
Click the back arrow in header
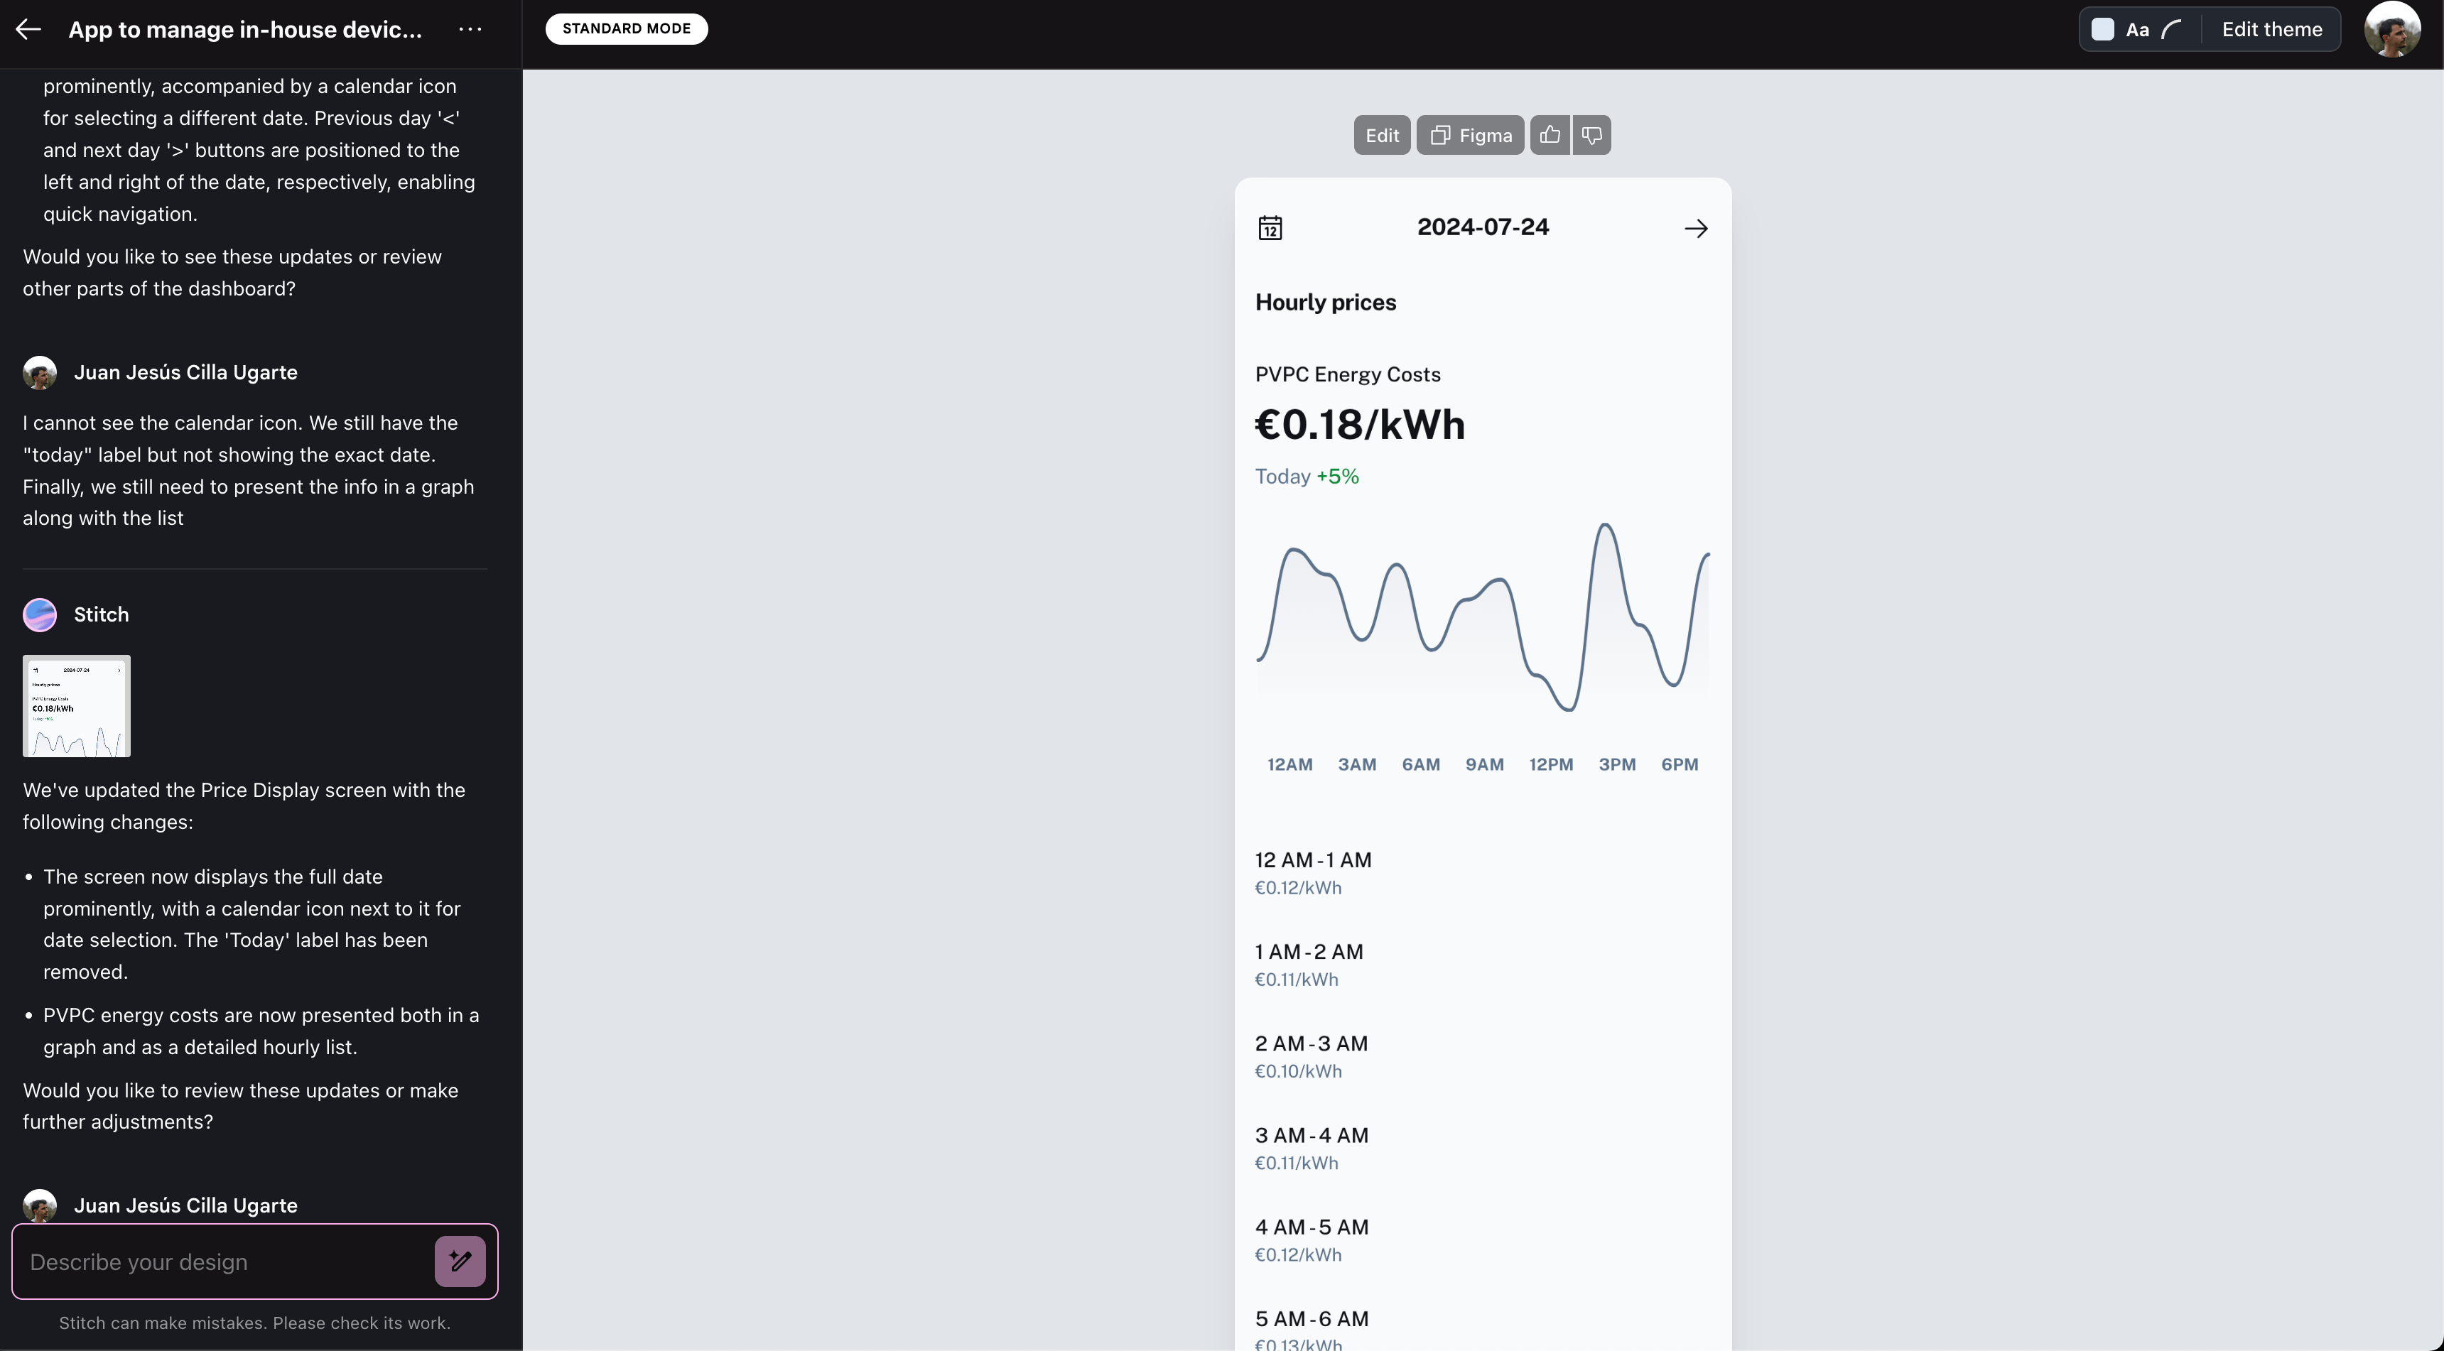[x=28, y=29]
